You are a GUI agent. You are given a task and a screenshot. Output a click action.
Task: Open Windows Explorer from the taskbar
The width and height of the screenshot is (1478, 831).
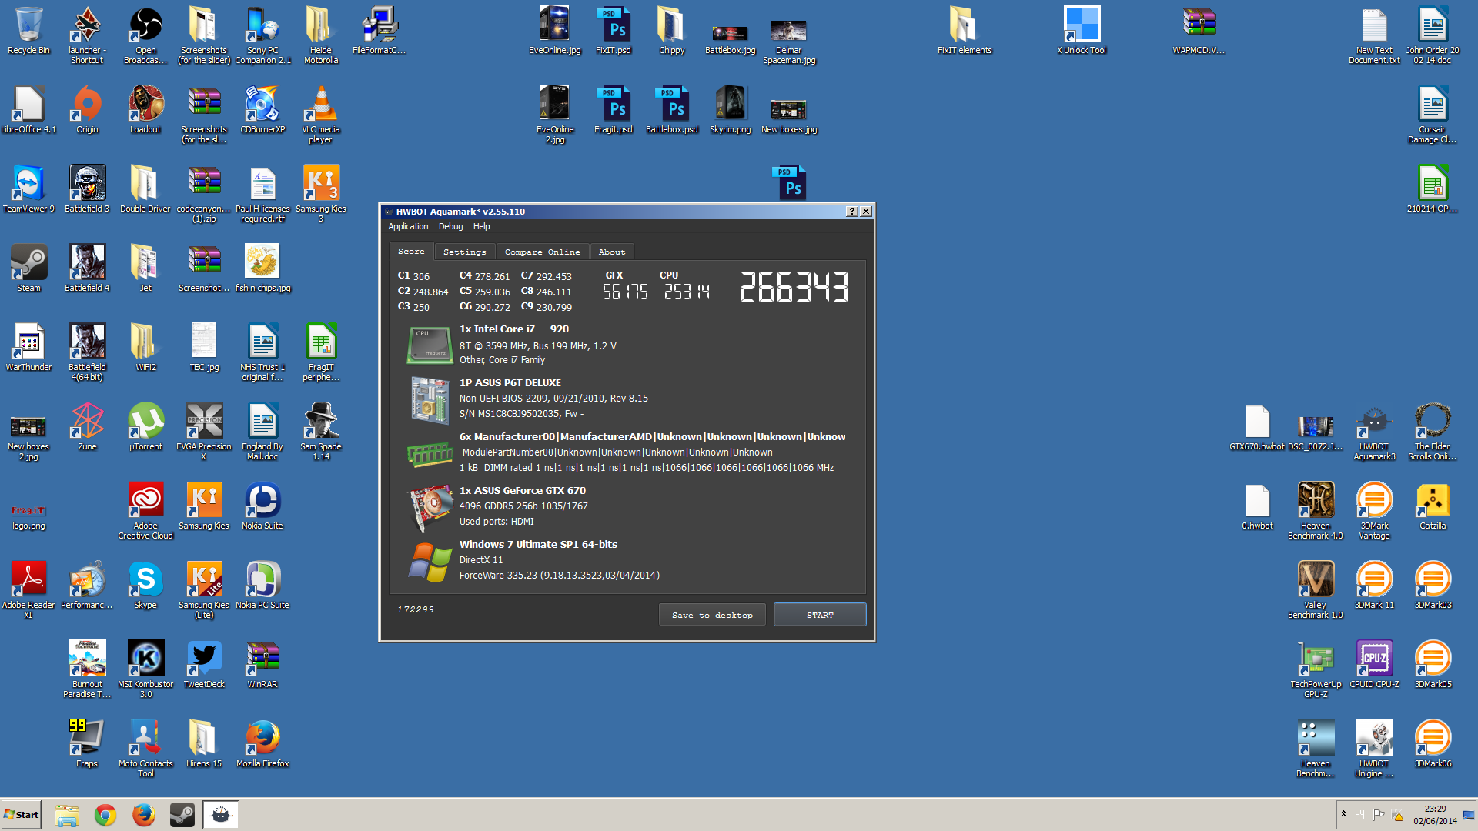point(67,815)
